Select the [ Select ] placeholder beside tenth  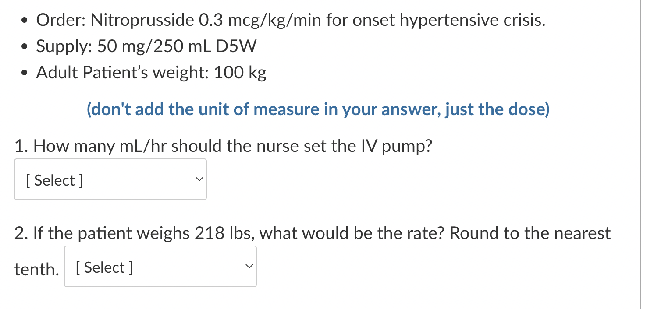tap(104, 267)
